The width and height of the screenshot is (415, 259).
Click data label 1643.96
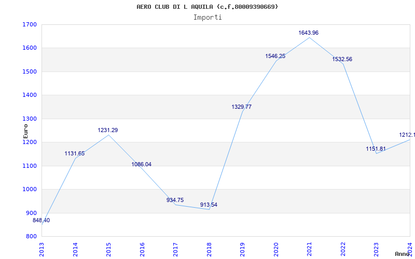(309, 33)
